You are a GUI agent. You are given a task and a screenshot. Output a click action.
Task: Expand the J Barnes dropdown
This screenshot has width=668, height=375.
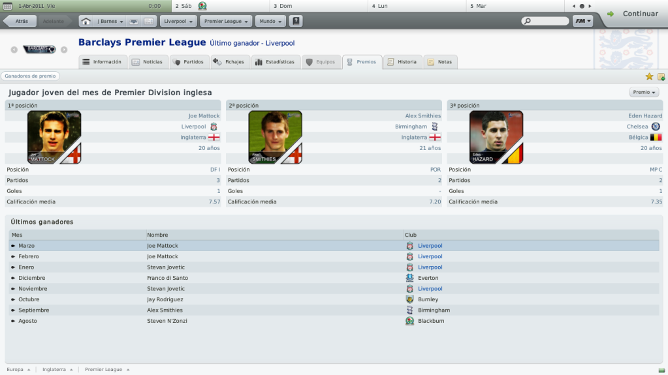point(110,22)
